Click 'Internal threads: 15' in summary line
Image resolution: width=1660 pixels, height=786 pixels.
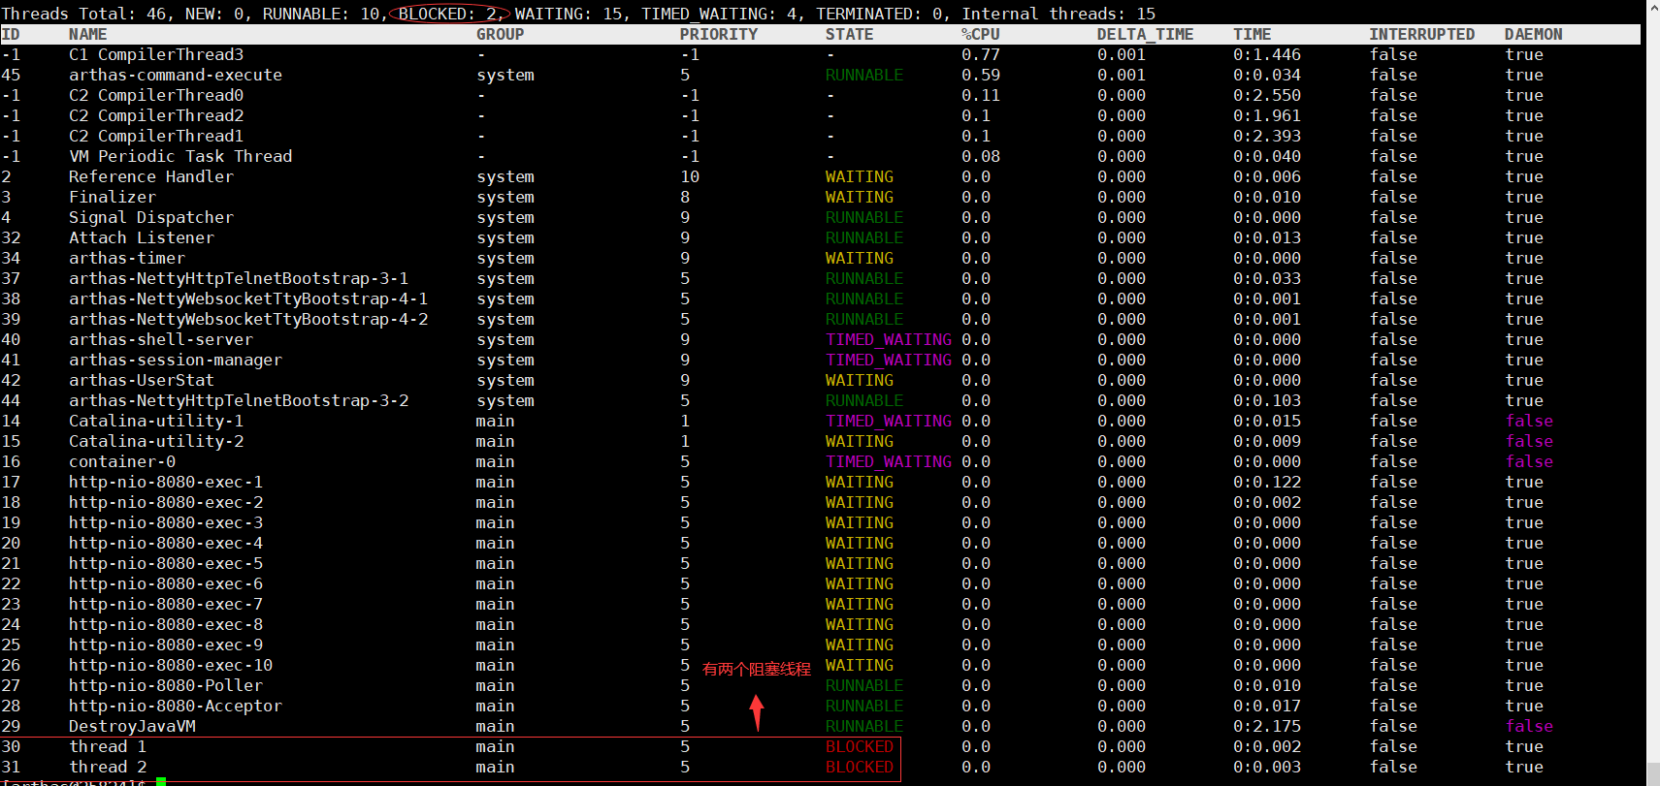[x=1058, y=14]
